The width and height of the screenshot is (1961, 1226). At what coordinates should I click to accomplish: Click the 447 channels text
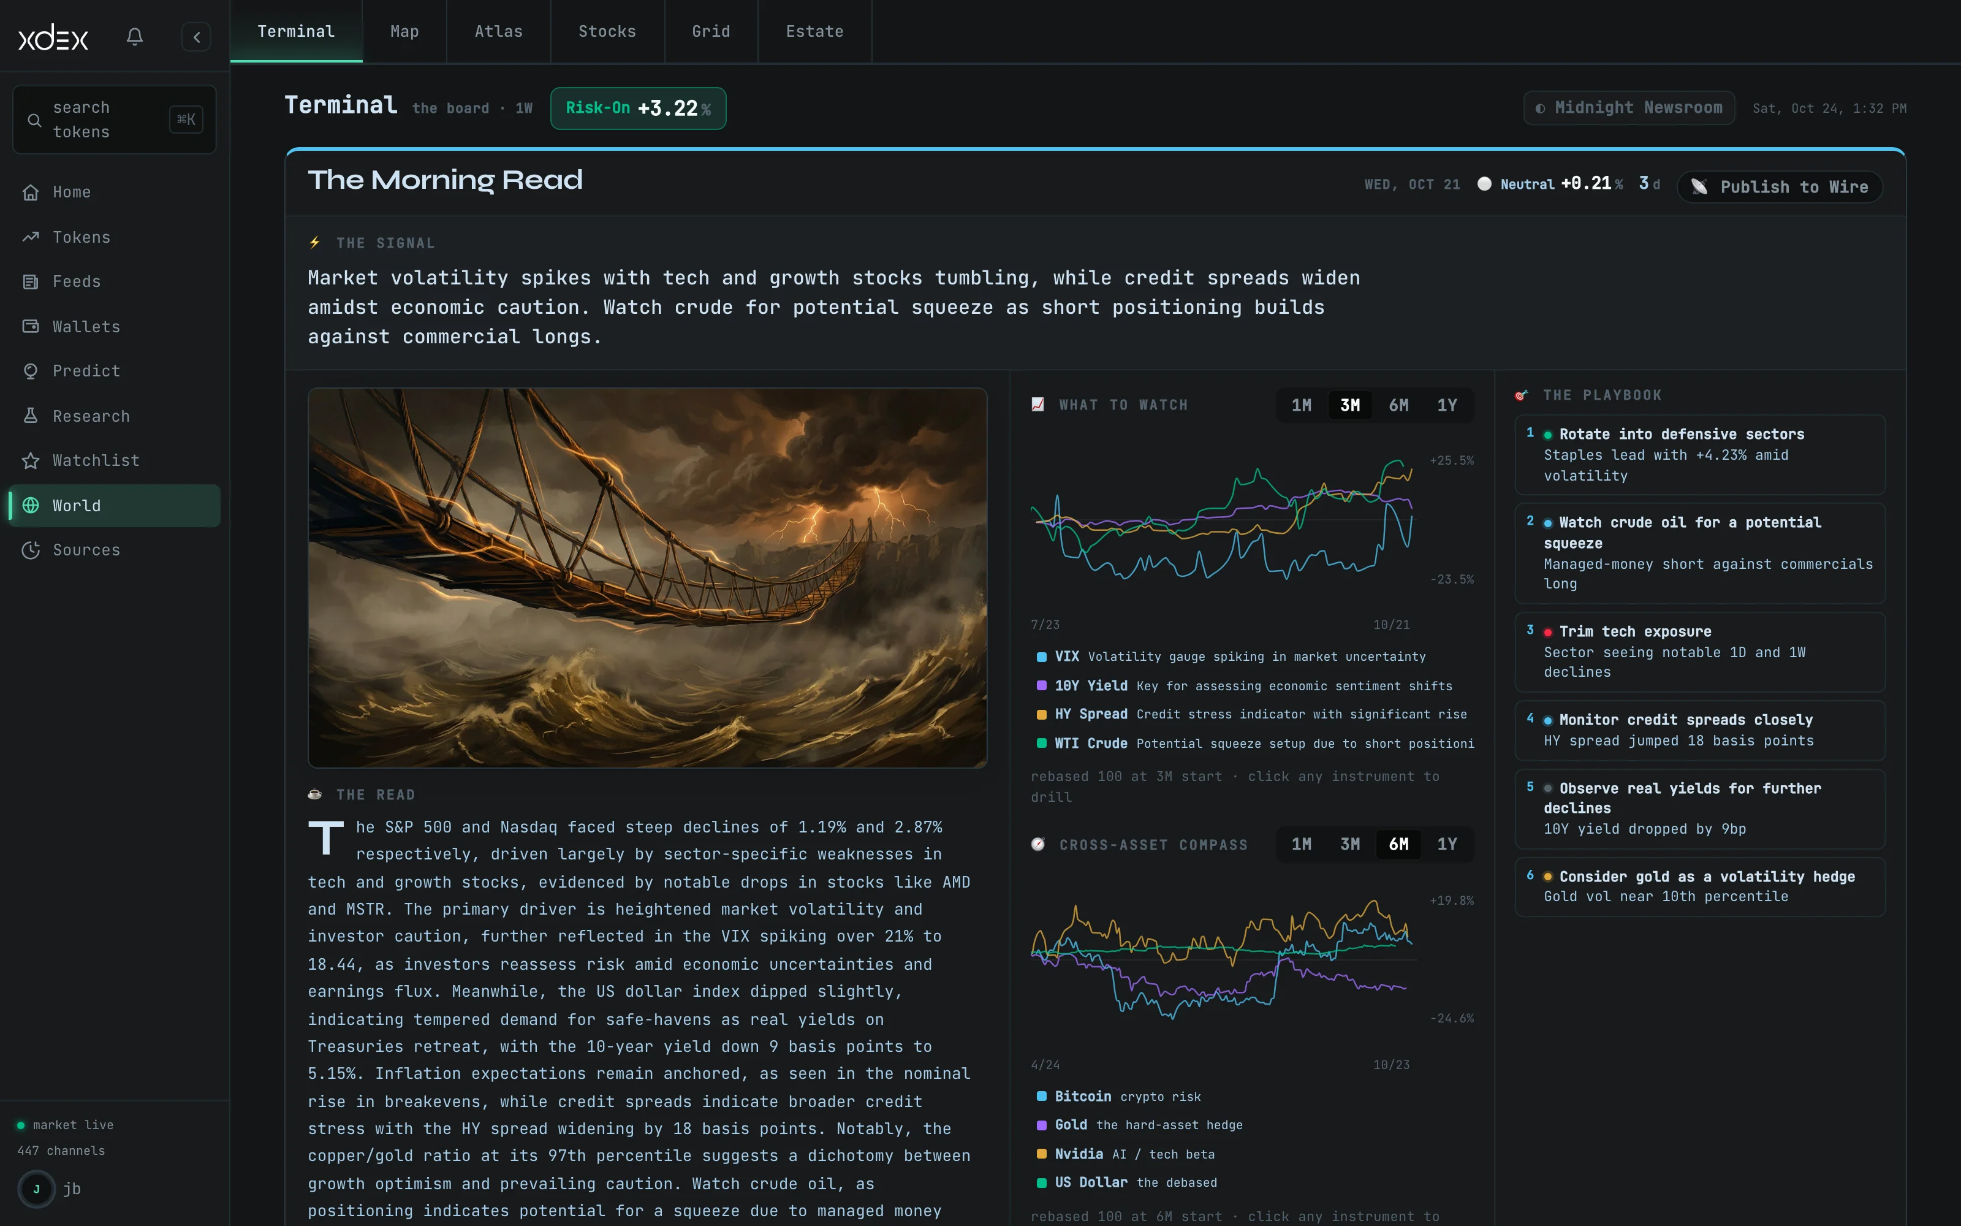pyautogui.click(x=61, y=1151)
